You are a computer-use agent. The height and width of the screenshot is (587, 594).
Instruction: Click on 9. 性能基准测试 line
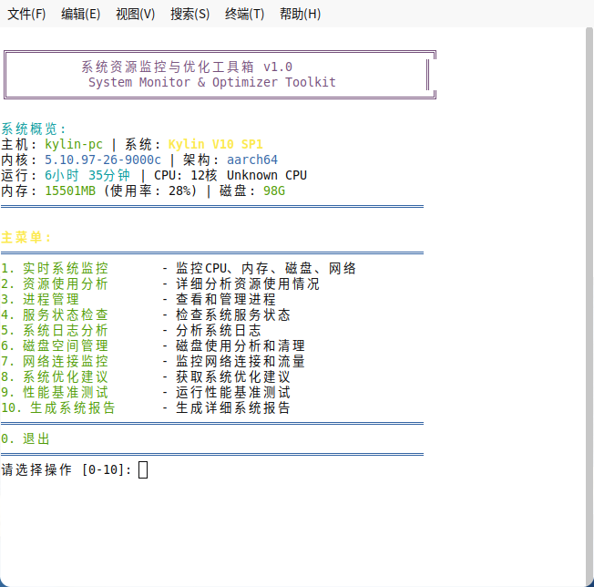tap(55, 392)
